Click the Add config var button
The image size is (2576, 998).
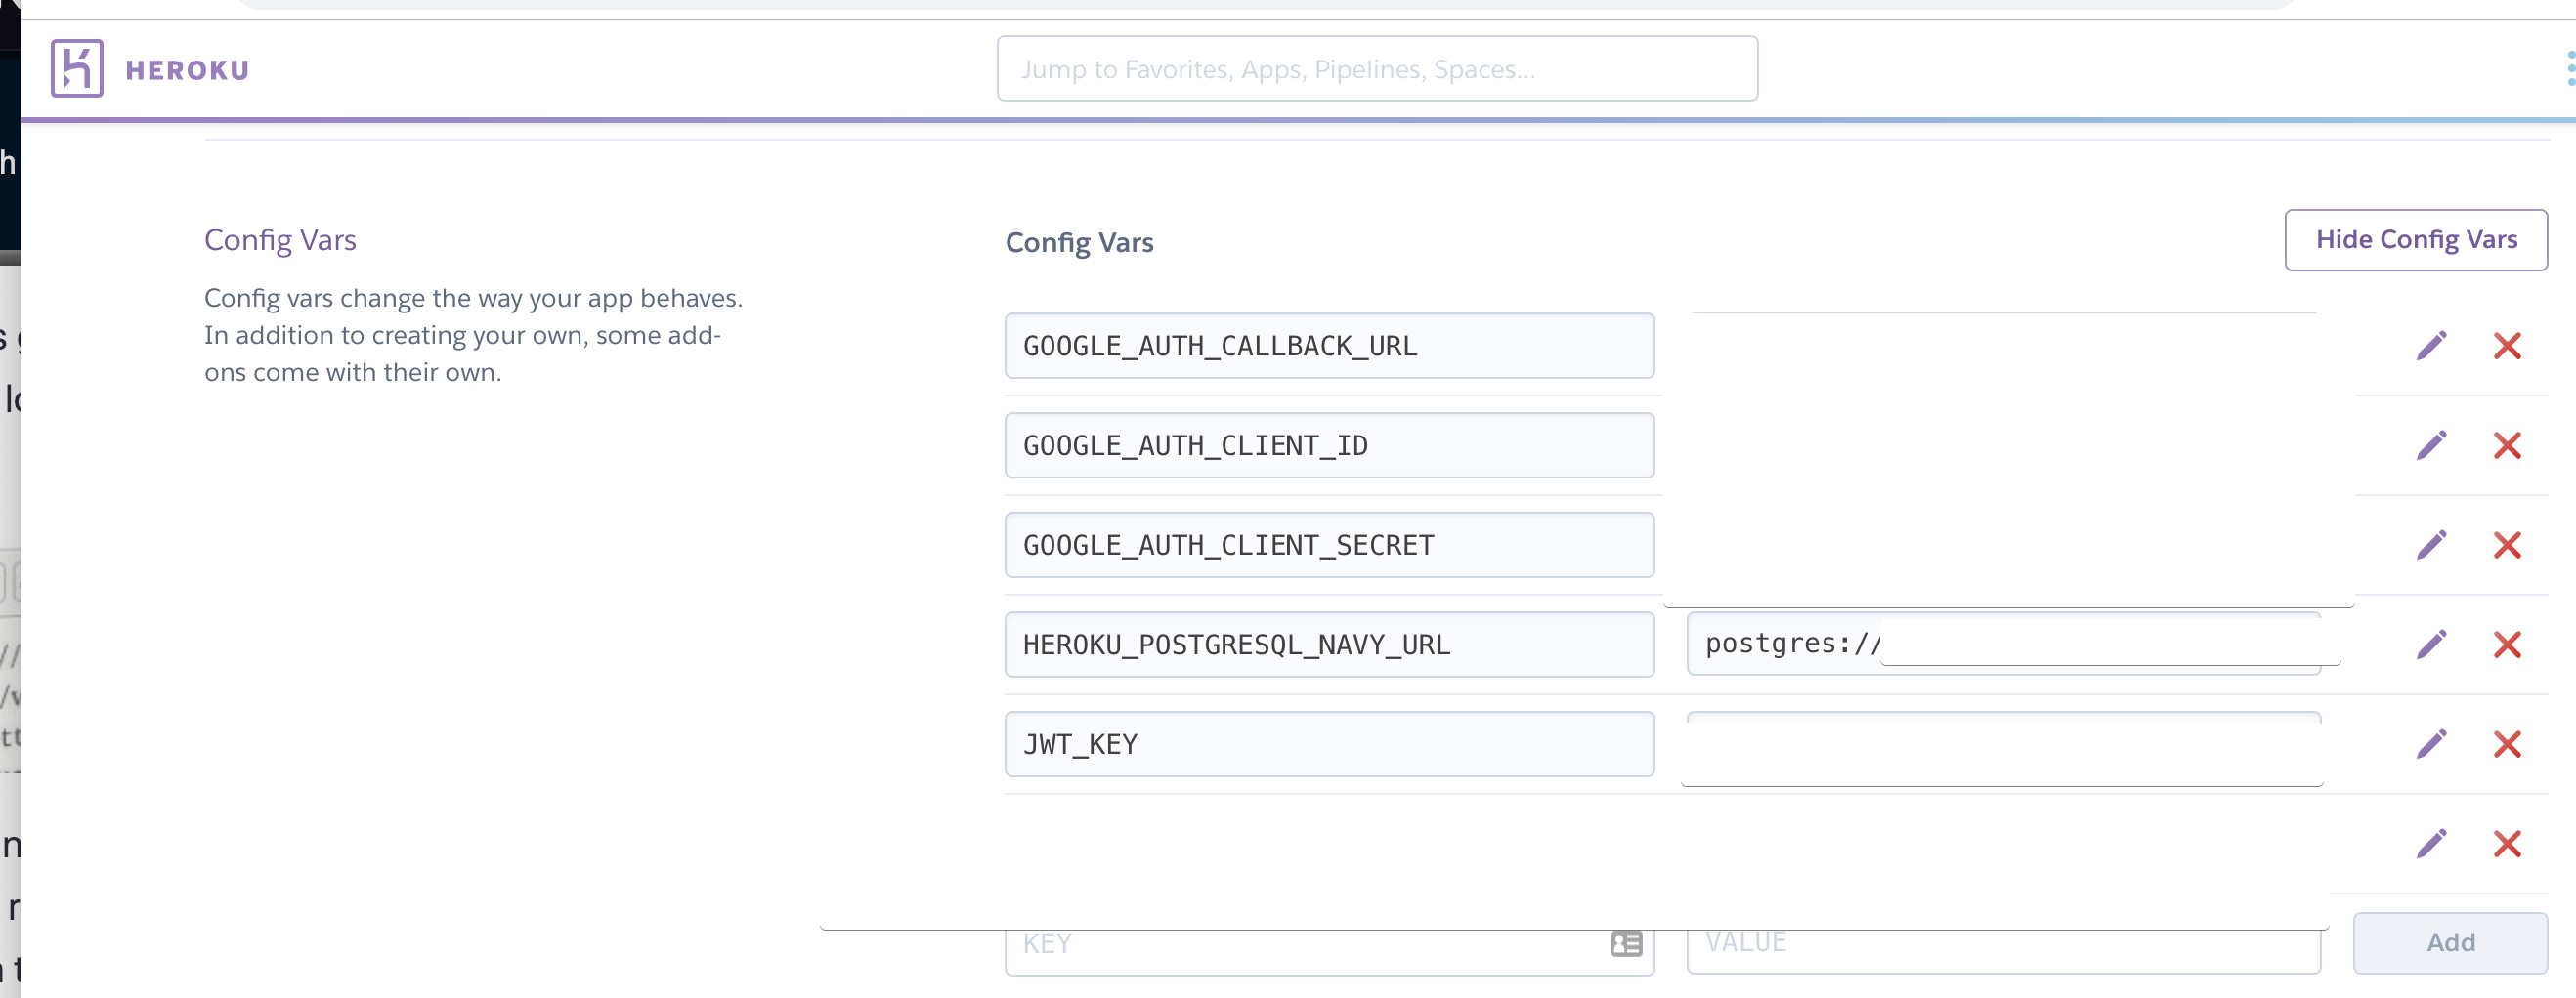pos(2450,943)
